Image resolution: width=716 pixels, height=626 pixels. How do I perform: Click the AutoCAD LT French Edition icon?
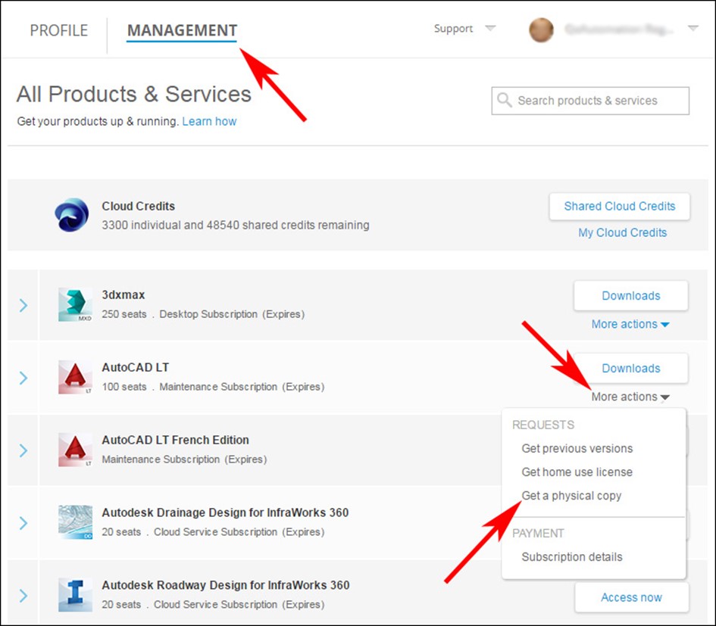pos(75,450)
